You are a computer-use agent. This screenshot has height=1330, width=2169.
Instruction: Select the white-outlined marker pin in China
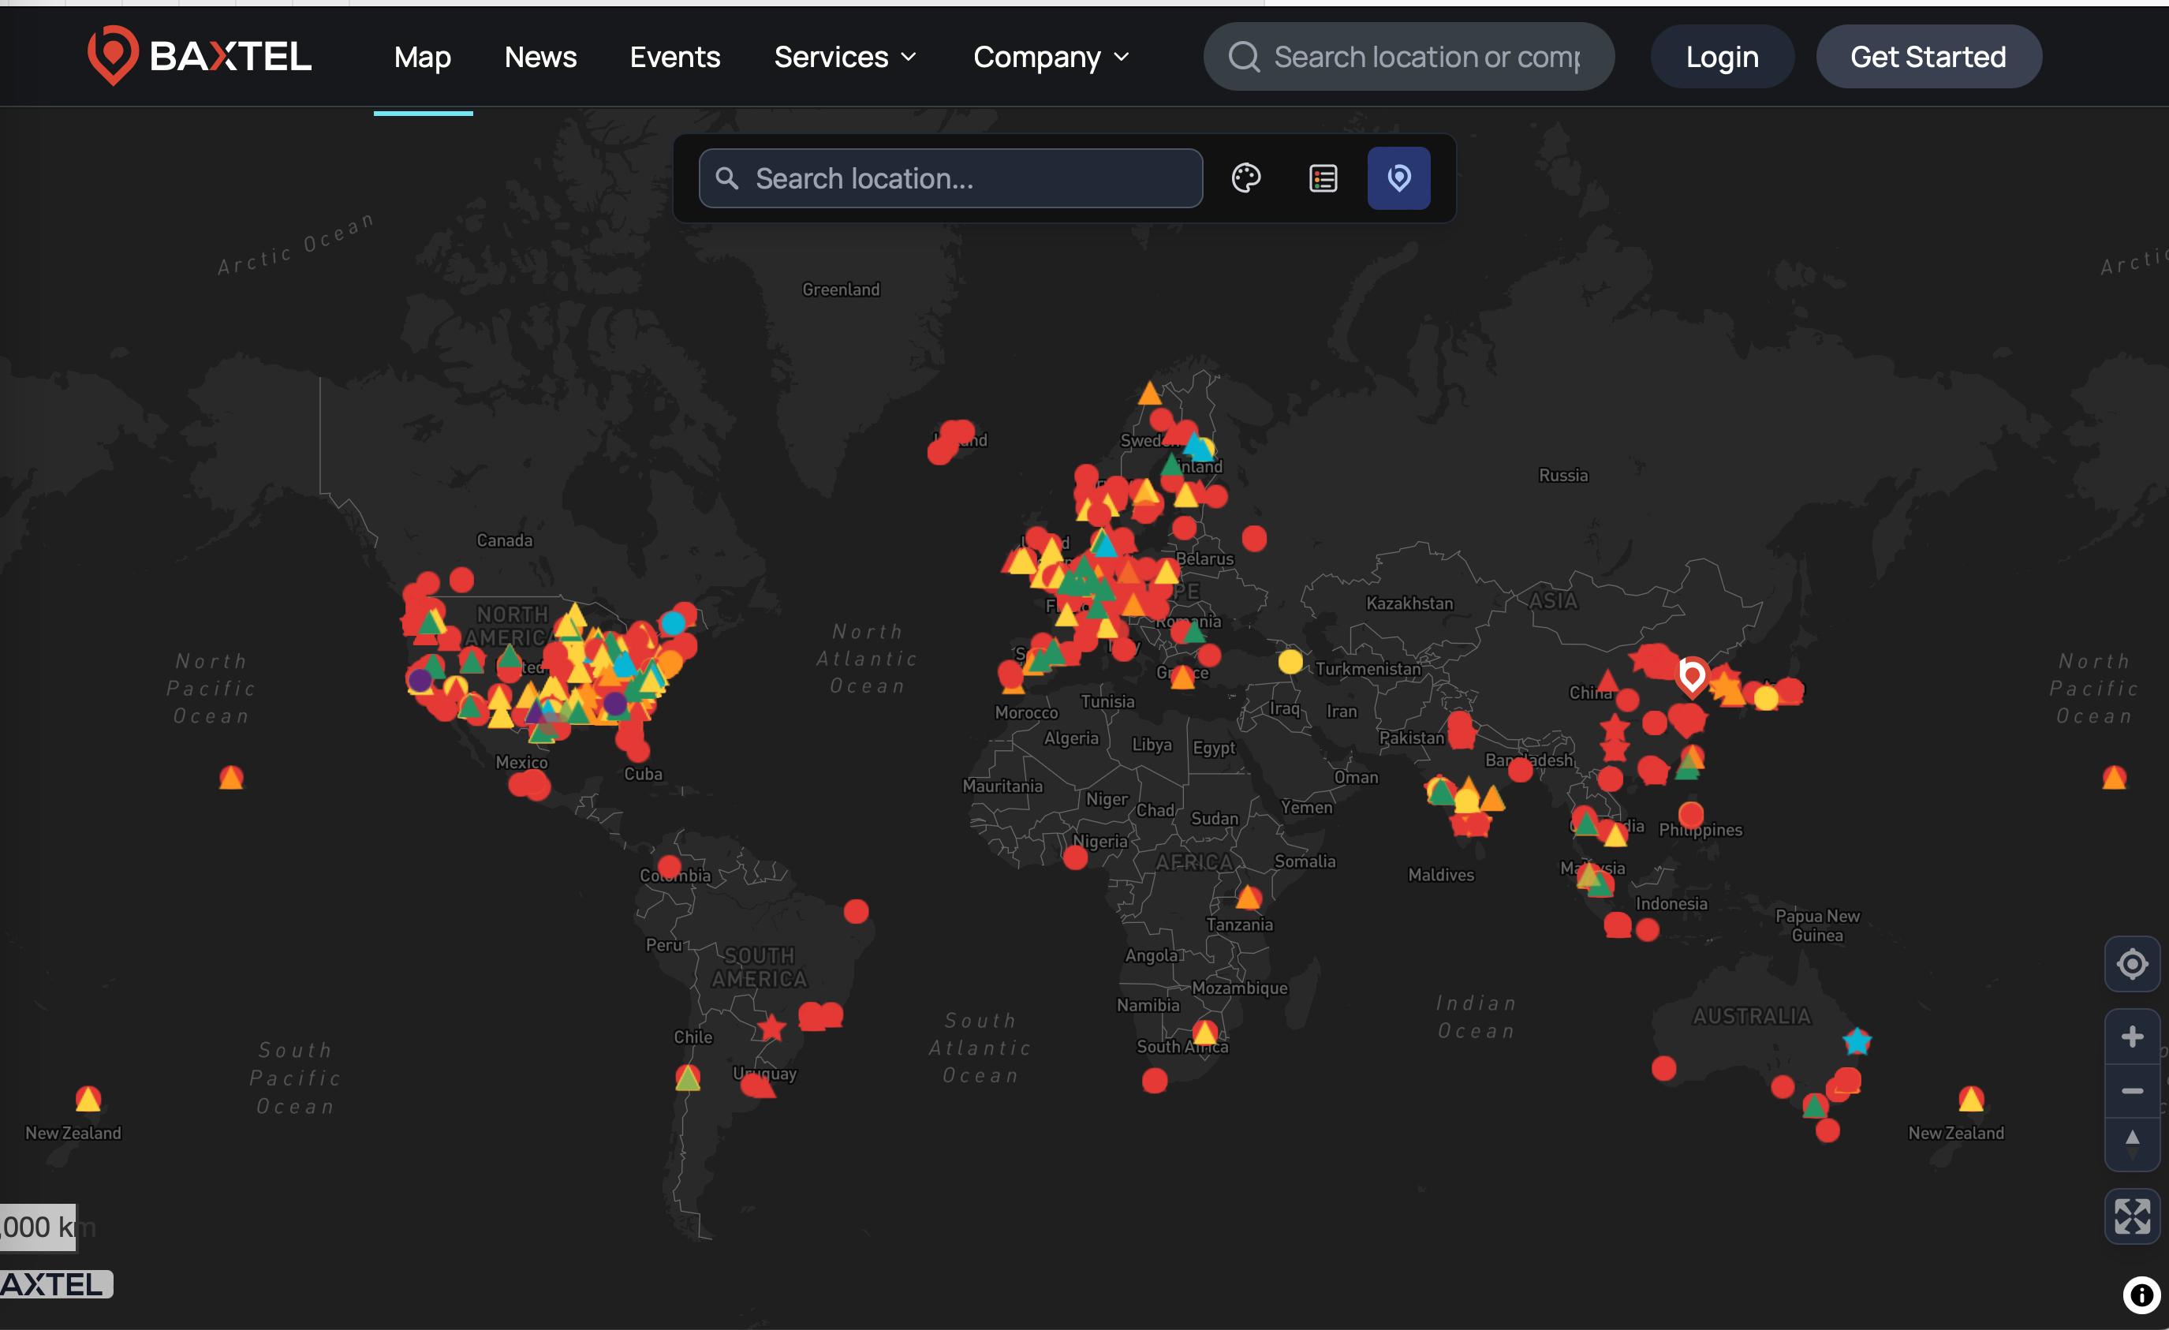[1691, 676]
